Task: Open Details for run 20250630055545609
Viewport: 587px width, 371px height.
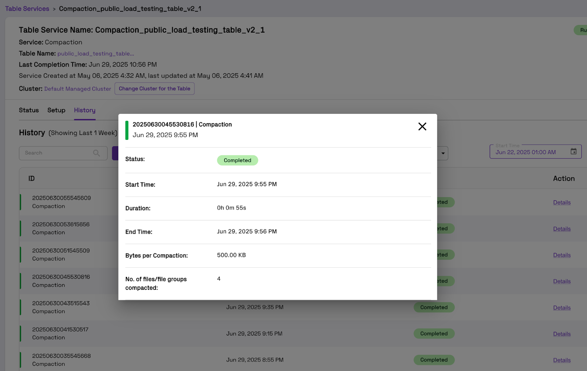Action: (x=562, y=203)
